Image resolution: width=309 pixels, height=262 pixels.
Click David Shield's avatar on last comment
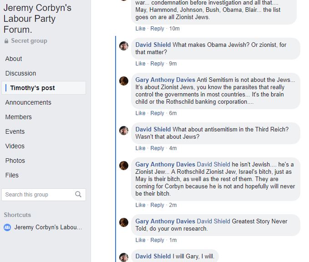coord(124,257)
